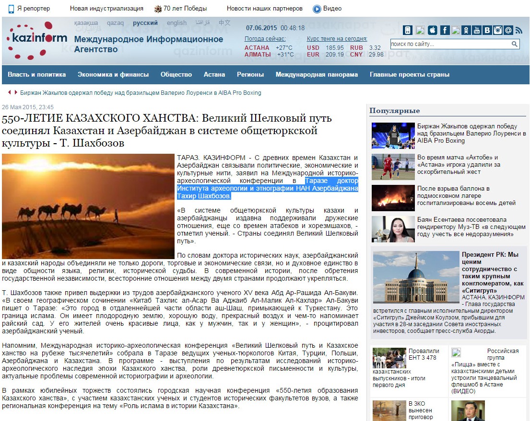Open the Facebook icon in the header
Viewport: 530px width, 421px height.
pyautogui.click(x=445, y=30)
